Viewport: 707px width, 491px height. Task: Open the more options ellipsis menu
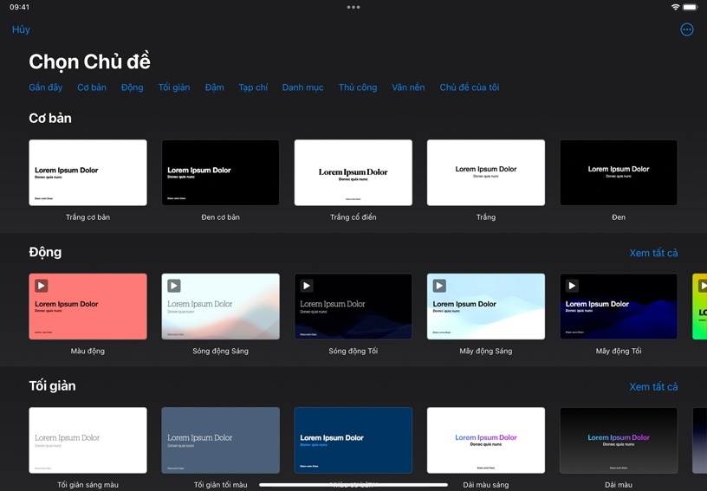[x=687, y=29]
